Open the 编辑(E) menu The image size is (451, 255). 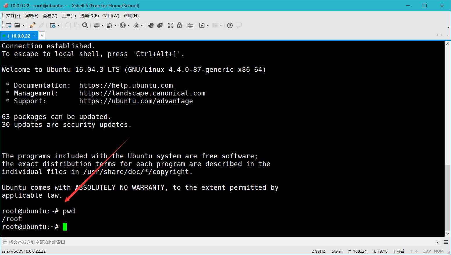31,16
